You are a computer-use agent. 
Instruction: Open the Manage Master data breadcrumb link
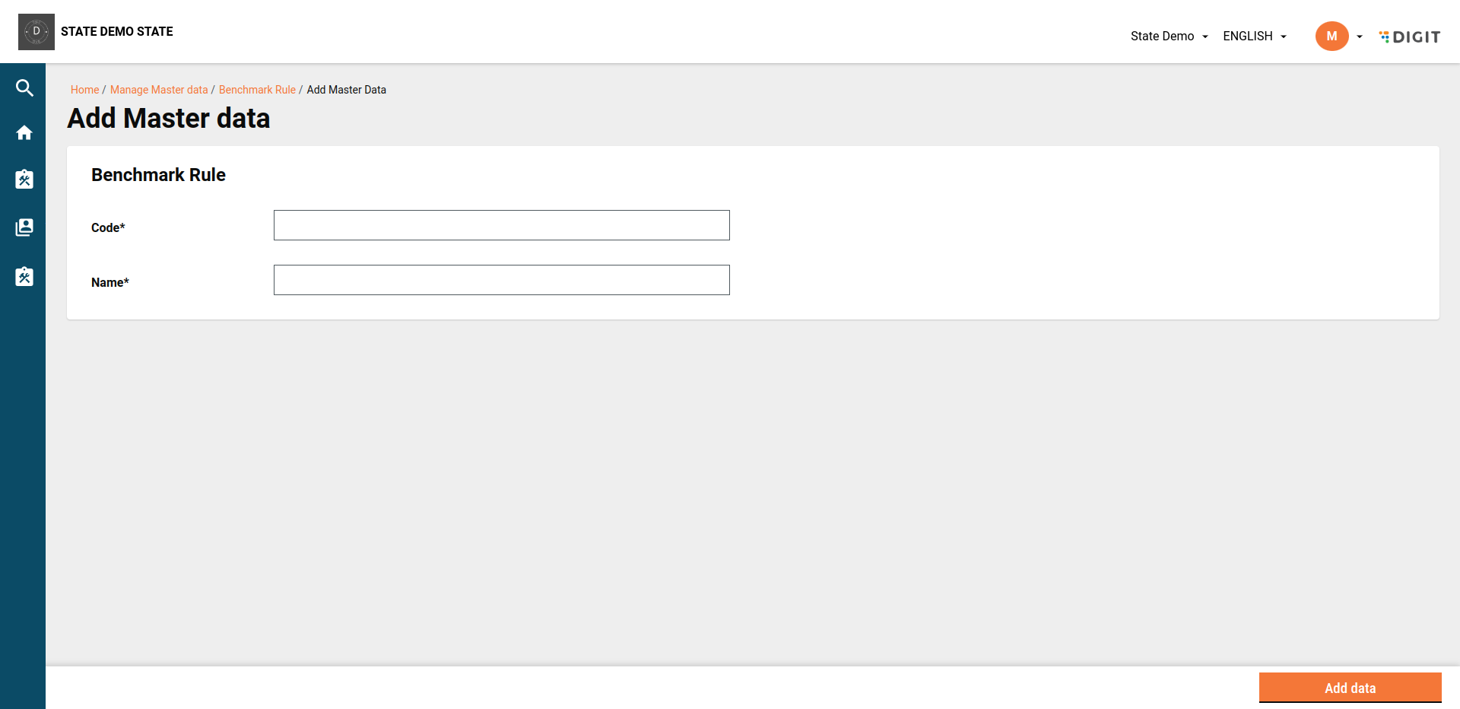point(159,90)
